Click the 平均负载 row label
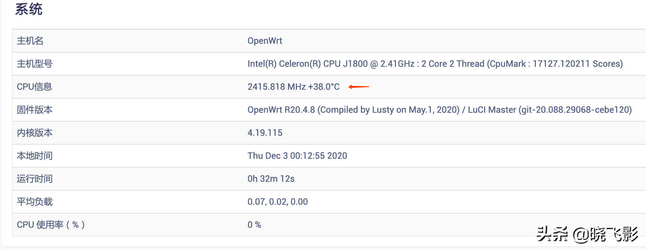The height and width of the screenshot is (250, 646). (x=35, y=202)
